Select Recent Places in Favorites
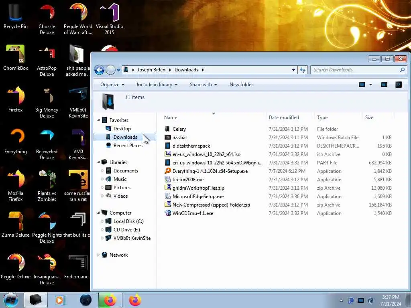Screen dimensions: 411x308 (128, 145)
